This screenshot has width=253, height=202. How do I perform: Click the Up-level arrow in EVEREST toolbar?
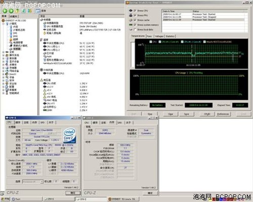pos(17,11)
